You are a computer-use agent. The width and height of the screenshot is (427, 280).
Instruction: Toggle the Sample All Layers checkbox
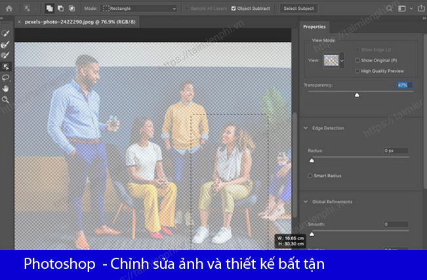(x=186, y=9)
